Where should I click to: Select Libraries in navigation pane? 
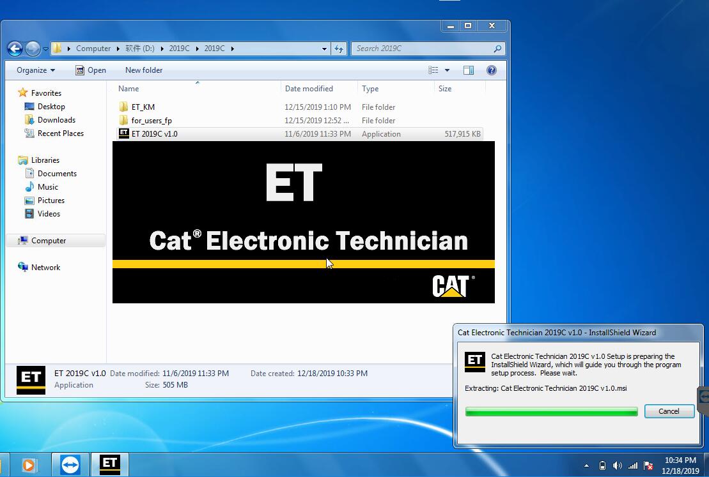click(x=45, y=160)
